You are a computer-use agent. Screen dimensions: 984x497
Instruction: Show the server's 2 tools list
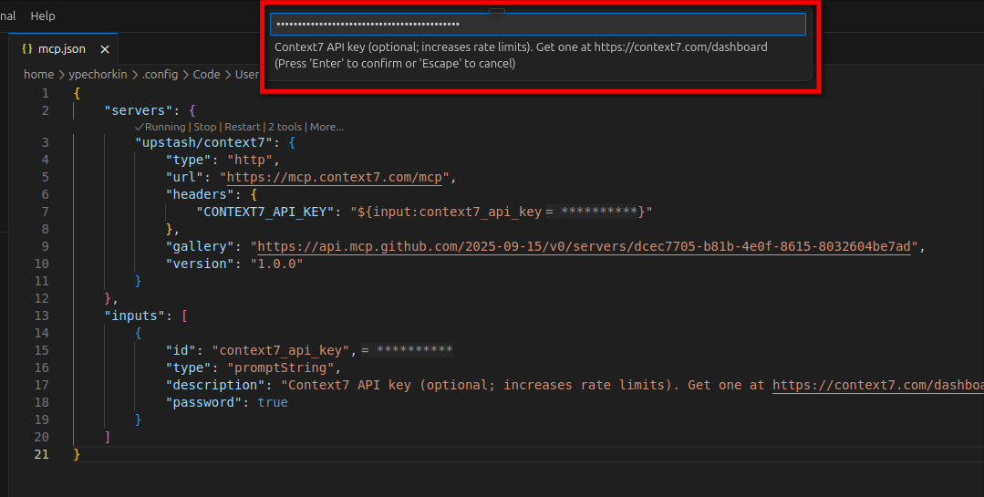click(x=285, y=127)
